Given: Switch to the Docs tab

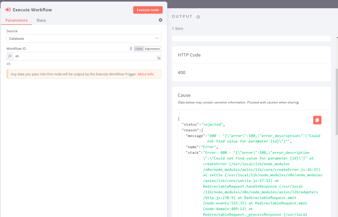Looking at the screenshot, I should [x=41, y=20].
